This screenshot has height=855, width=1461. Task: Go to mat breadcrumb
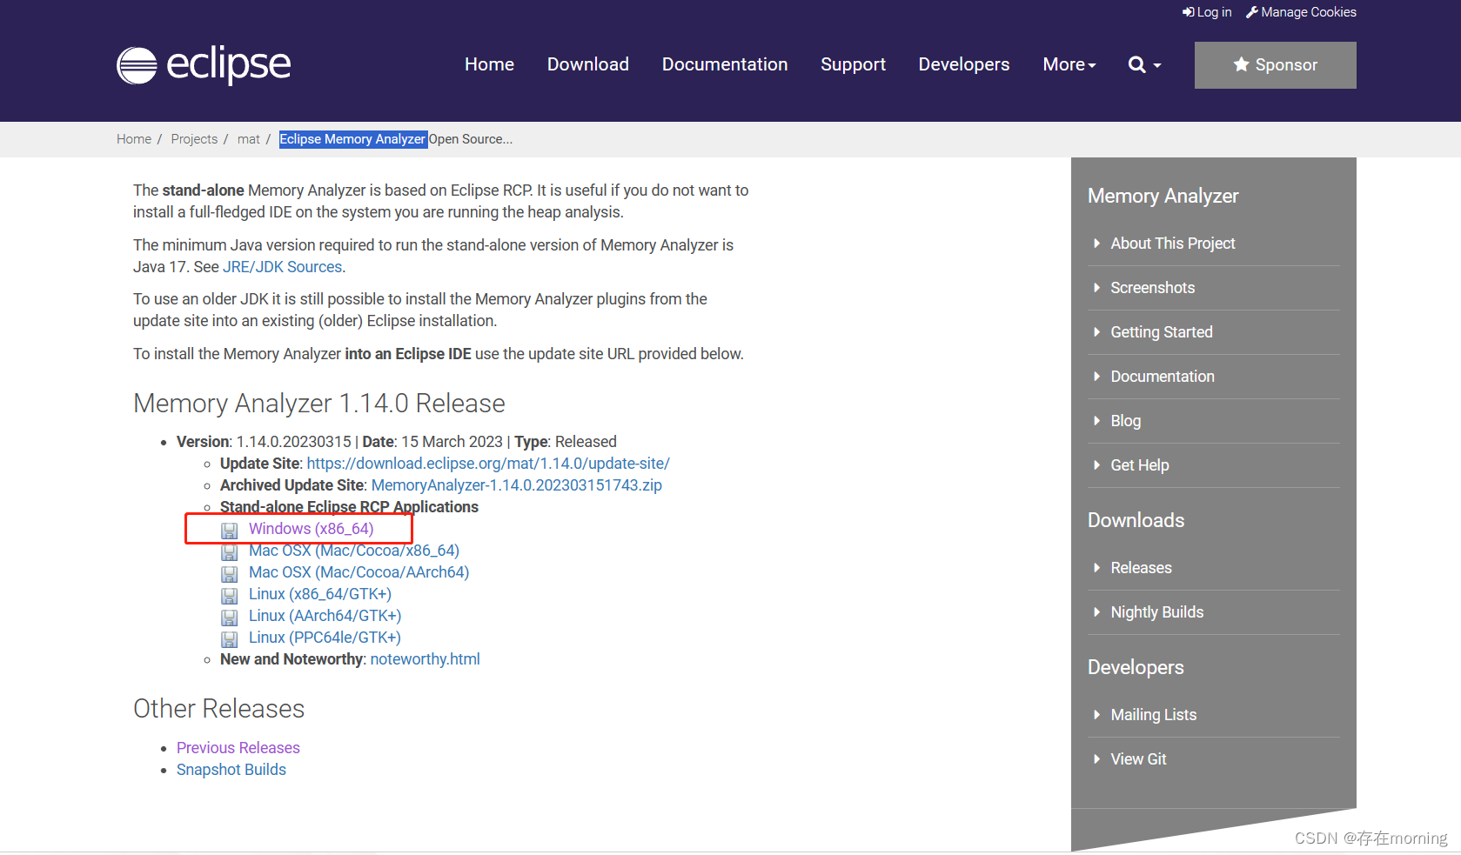tap(249, 139)
